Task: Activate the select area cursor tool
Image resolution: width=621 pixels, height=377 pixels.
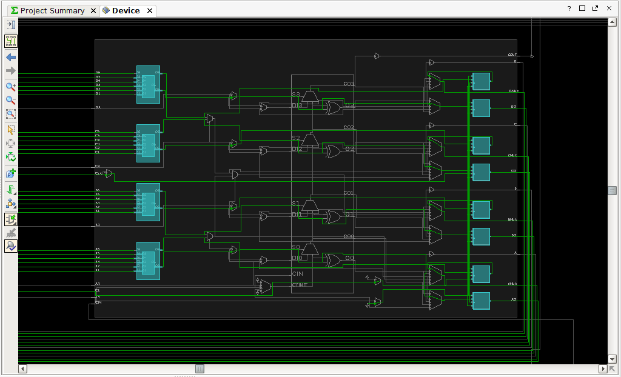Action: point(11,130)
